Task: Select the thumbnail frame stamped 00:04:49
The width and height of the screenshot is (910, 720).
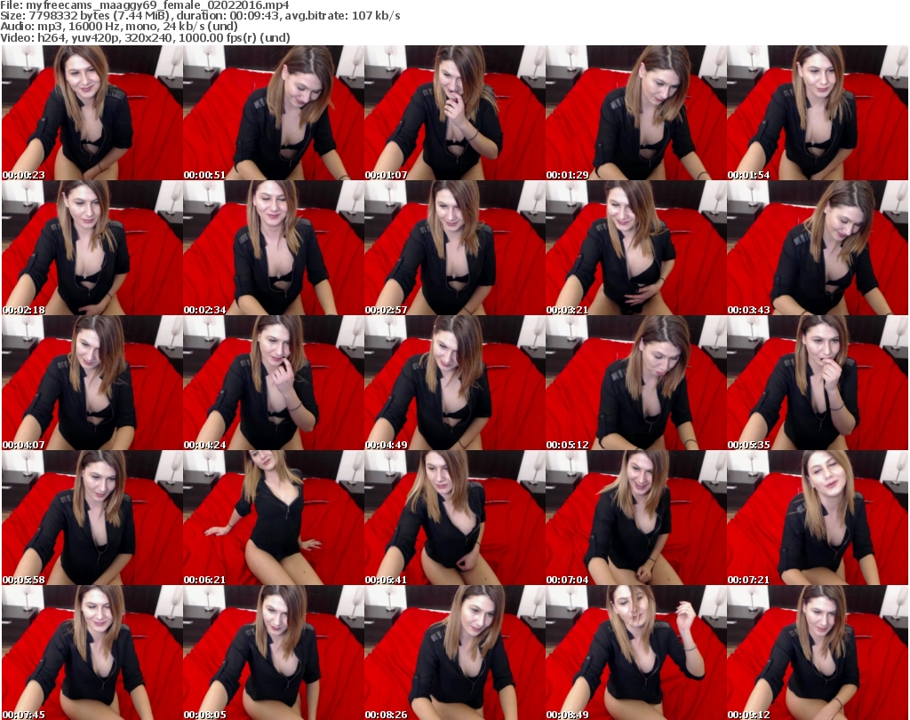Action: tap(454, 383)
